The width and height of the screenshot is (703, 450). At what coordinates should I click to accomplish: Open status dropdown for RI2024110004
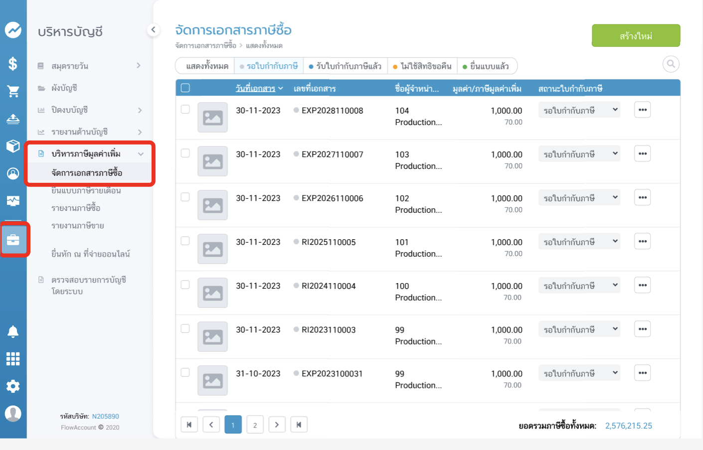[579, 286]
